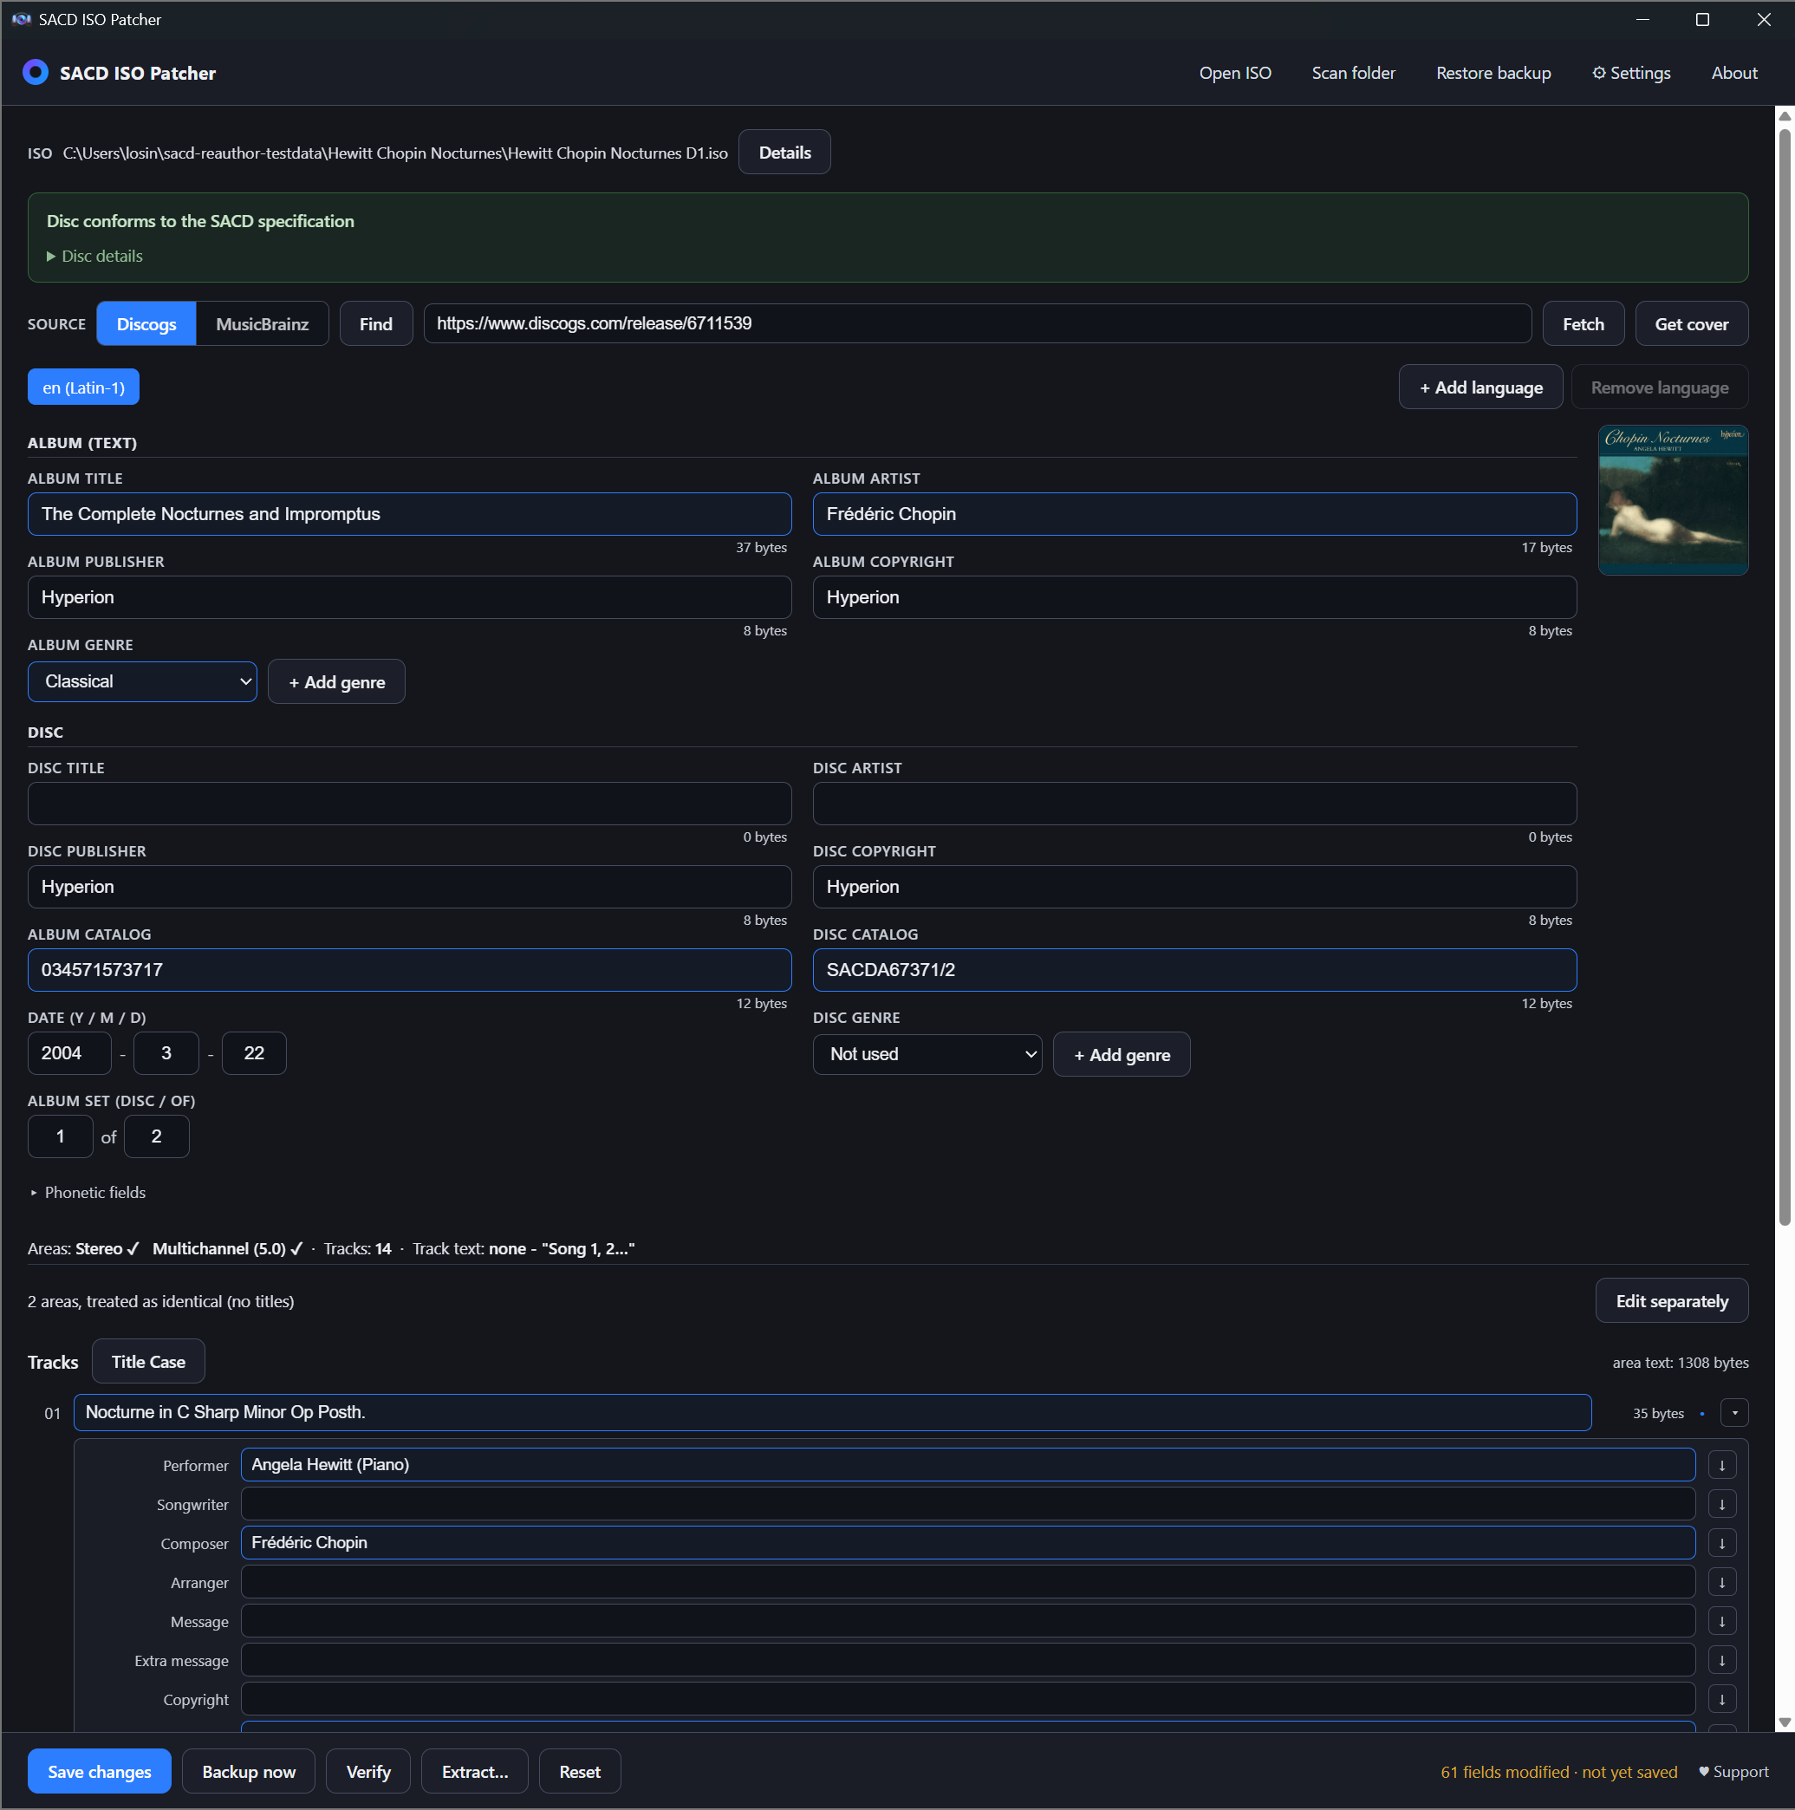The height and width of the screenshot is (1810, 1795).
Task: Click the Disc Copyright field
Action: [x=1194, y=887]
